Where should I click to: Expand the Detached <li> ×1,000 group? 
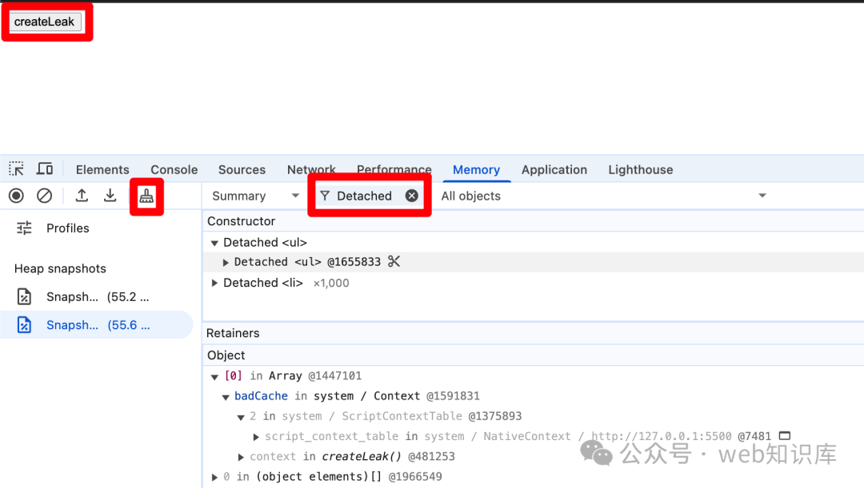(214, 283)
